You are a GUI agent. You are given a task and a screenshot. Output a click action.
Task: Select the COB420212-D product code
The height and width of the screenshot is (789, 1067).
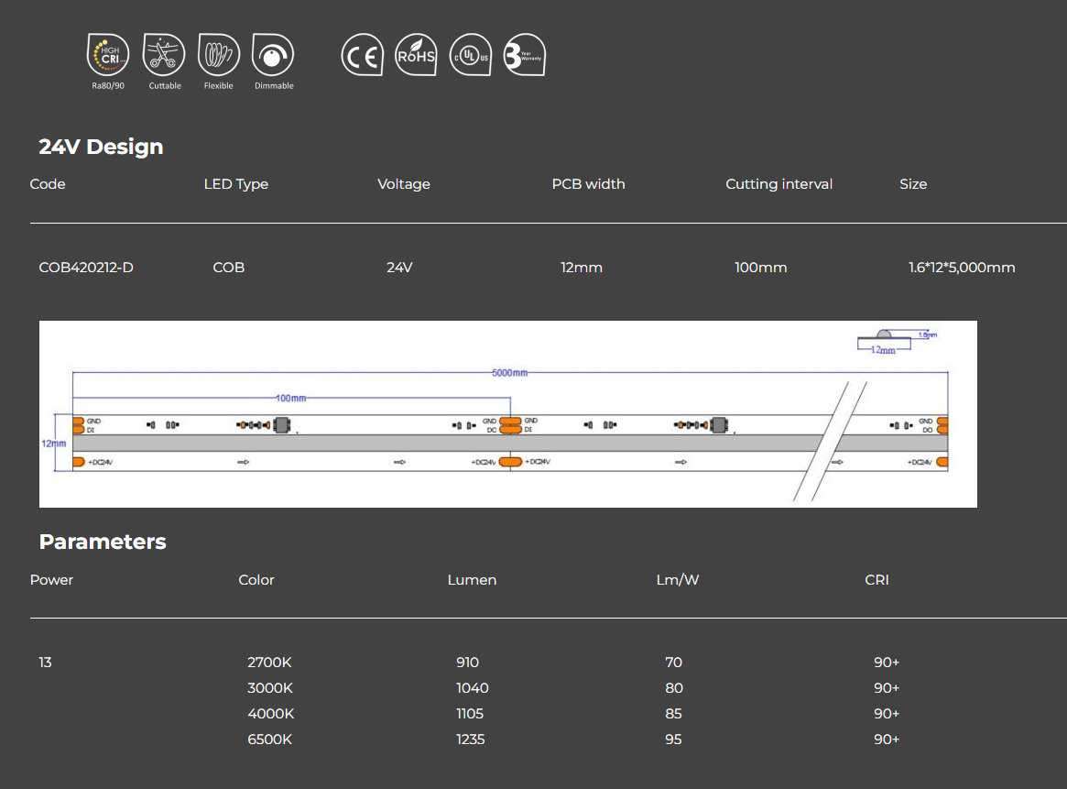click(x=86, y=268)
